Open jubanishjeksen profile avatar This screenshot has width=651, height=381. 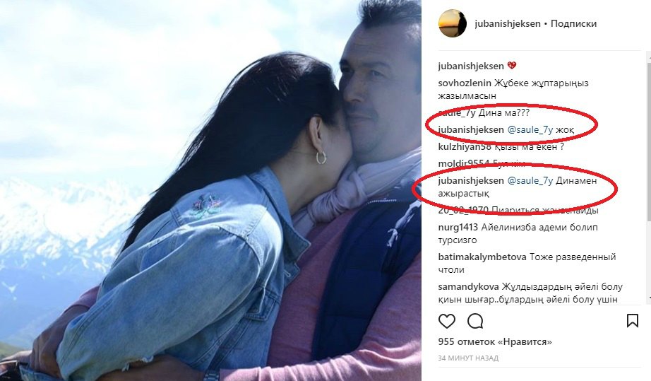[453, 24]
